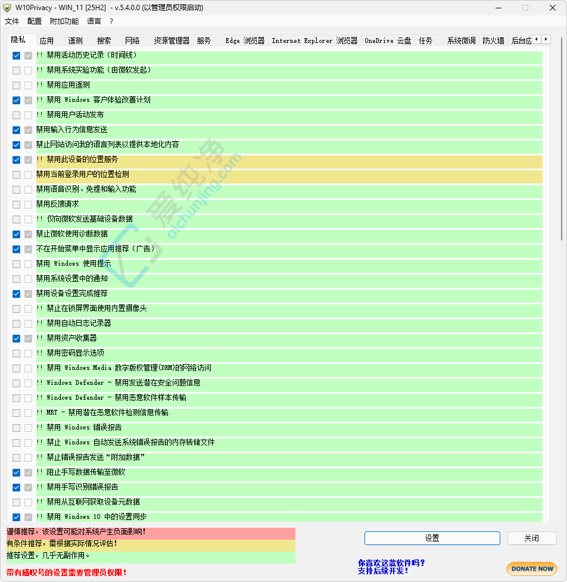Click the 关闭 button
This screenshot has width=567, height=582.
click(532, 538)
